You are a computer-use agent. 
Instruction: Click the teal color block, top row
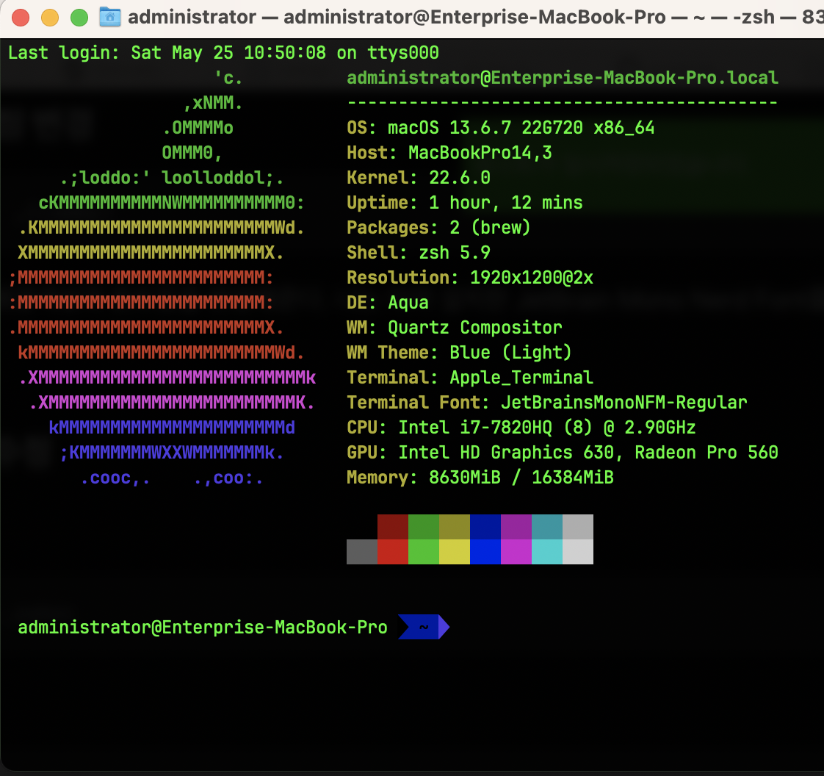pos(547,527)
